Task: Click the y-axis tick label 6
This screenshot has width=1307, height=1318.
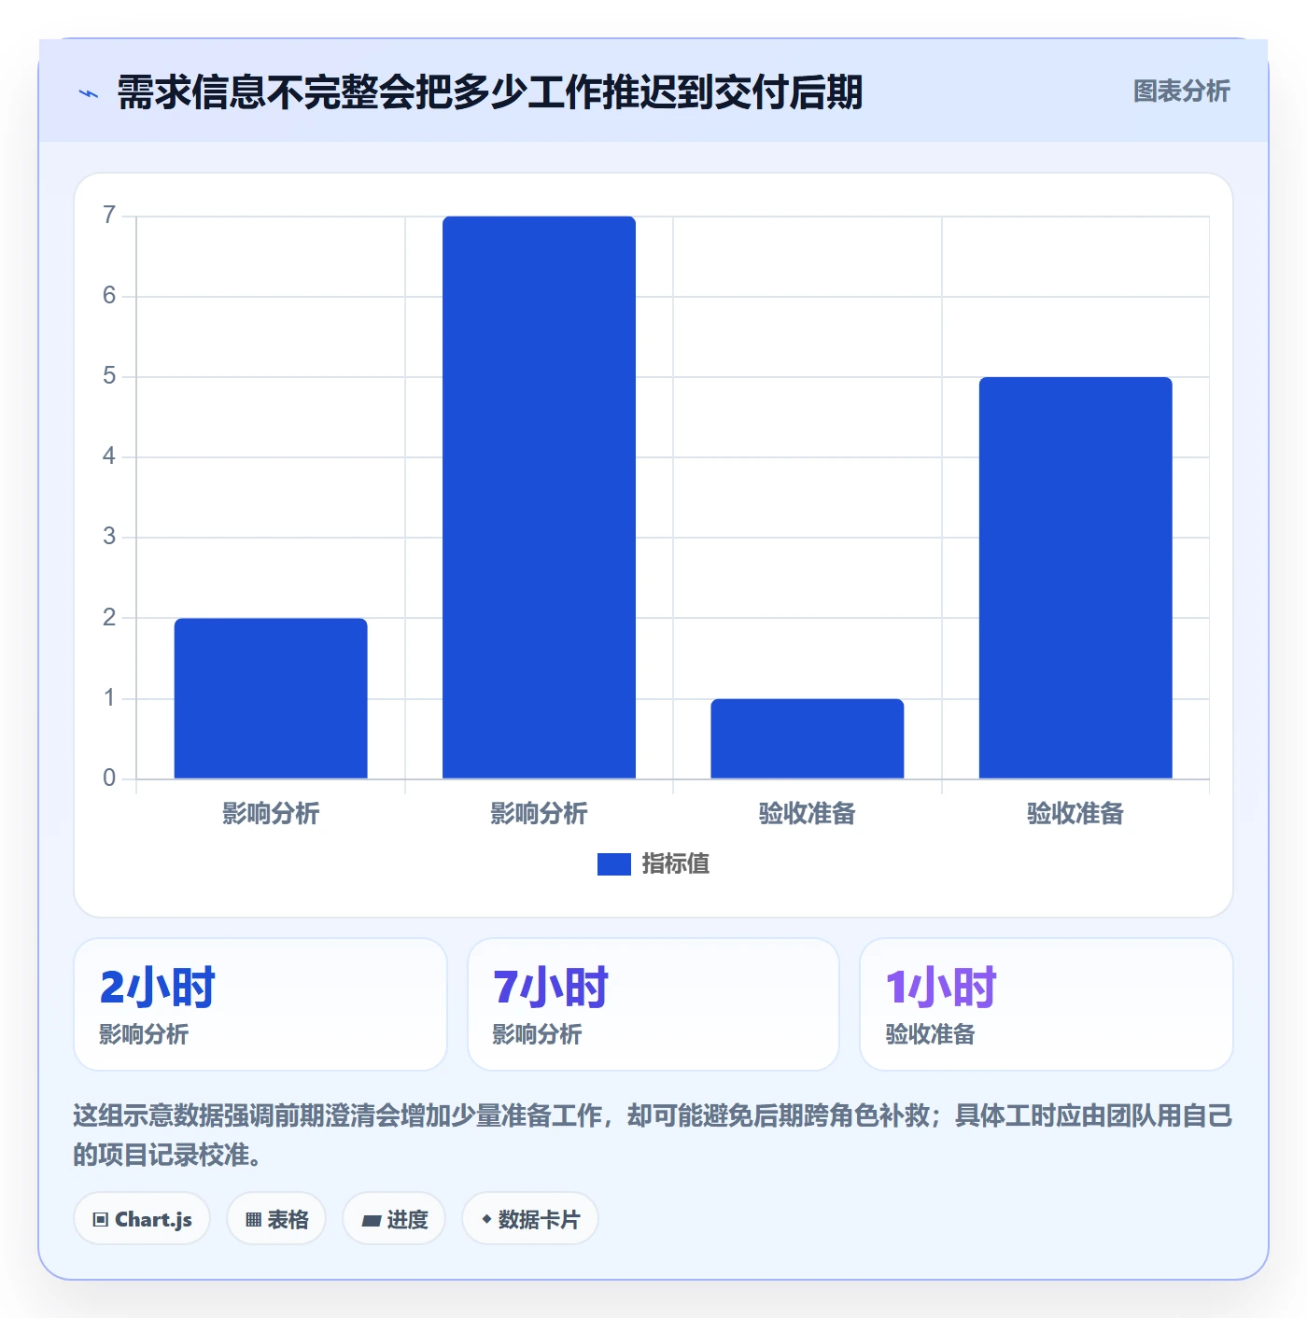Action: [109, 296]
